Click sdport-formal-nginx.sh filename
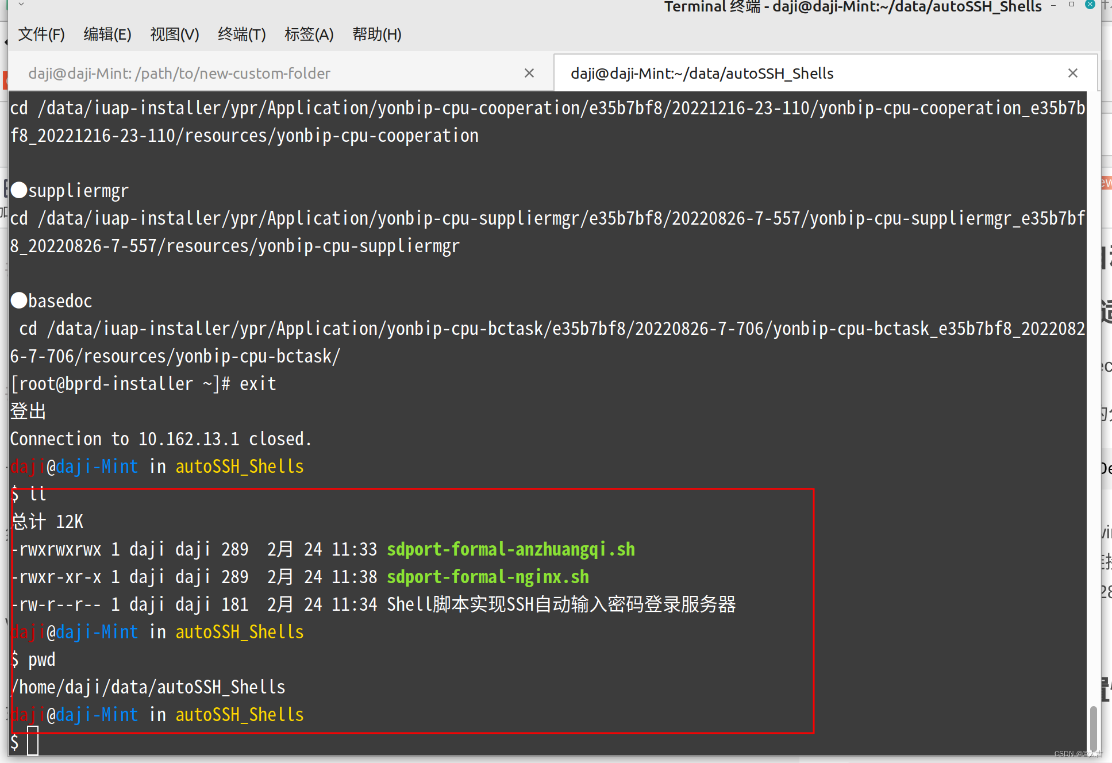The image size is (1112, 763). (x=488, y=577)
